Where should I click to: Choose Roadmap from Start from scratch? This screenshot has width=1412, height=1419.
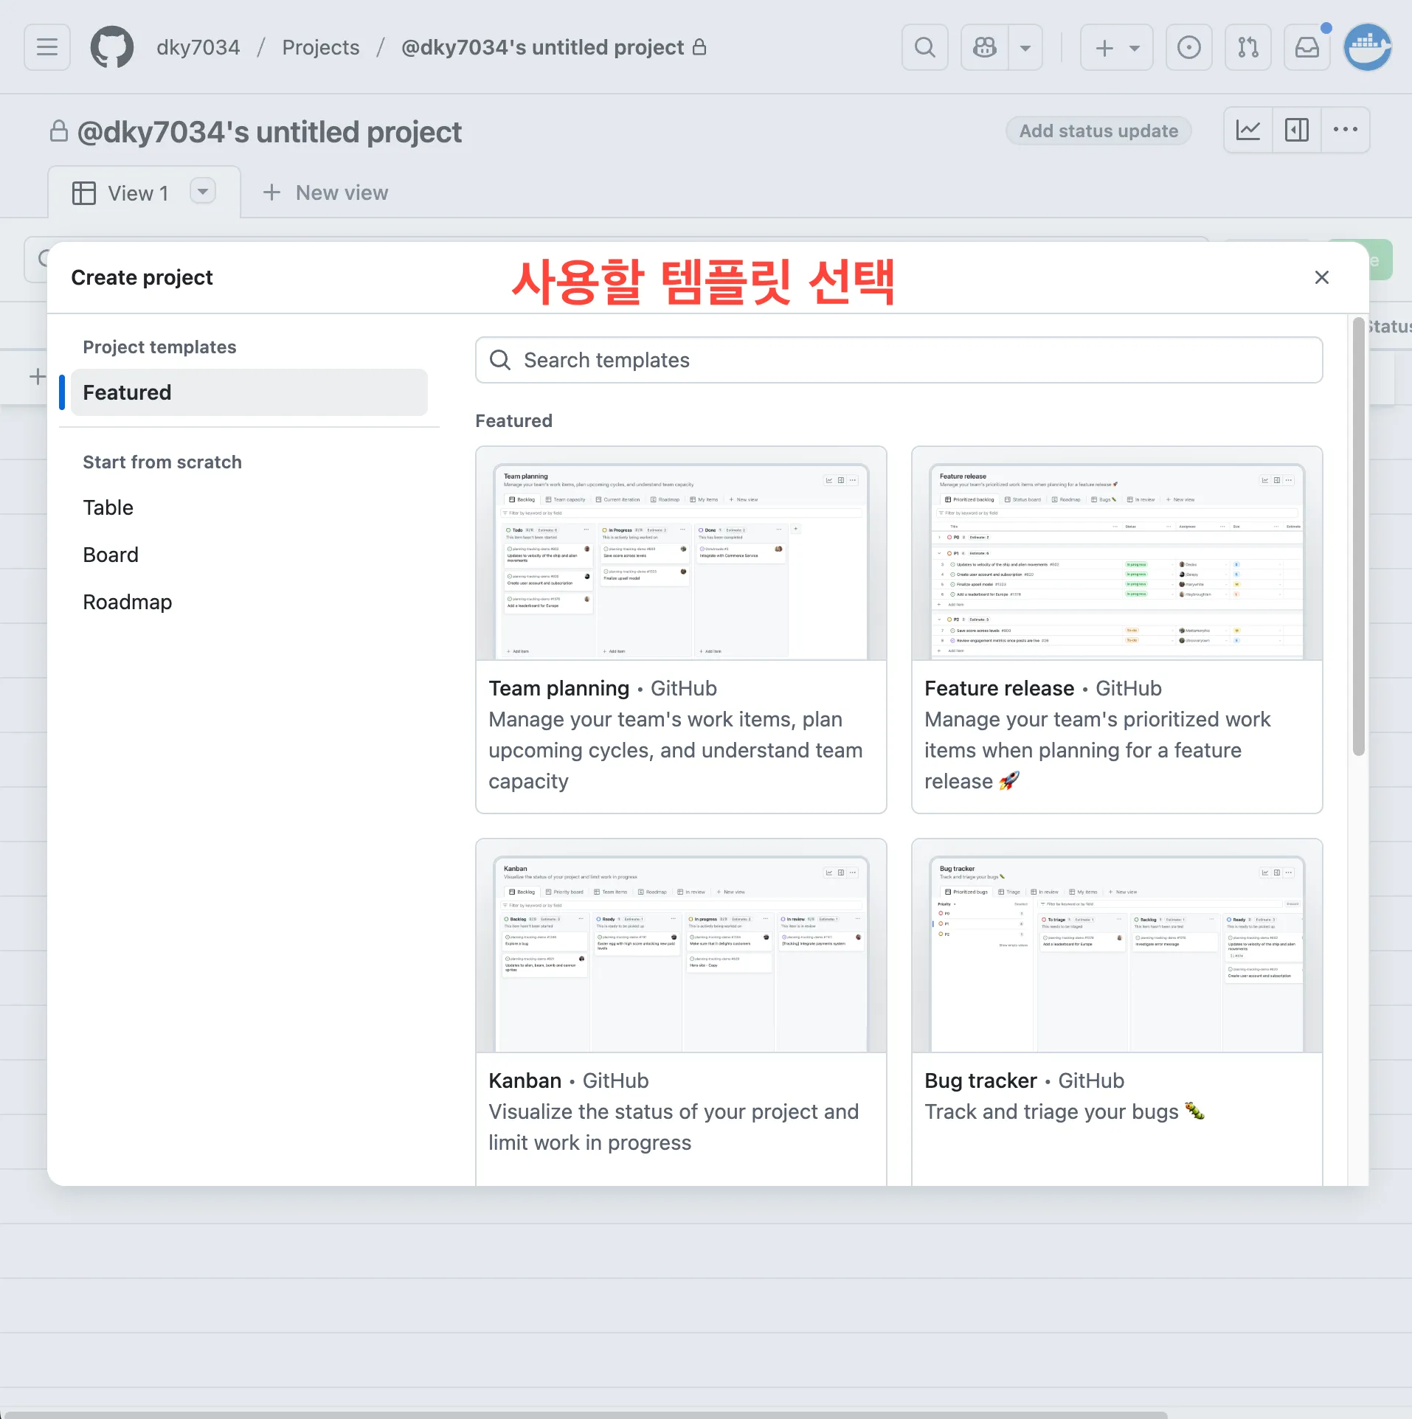128,602
